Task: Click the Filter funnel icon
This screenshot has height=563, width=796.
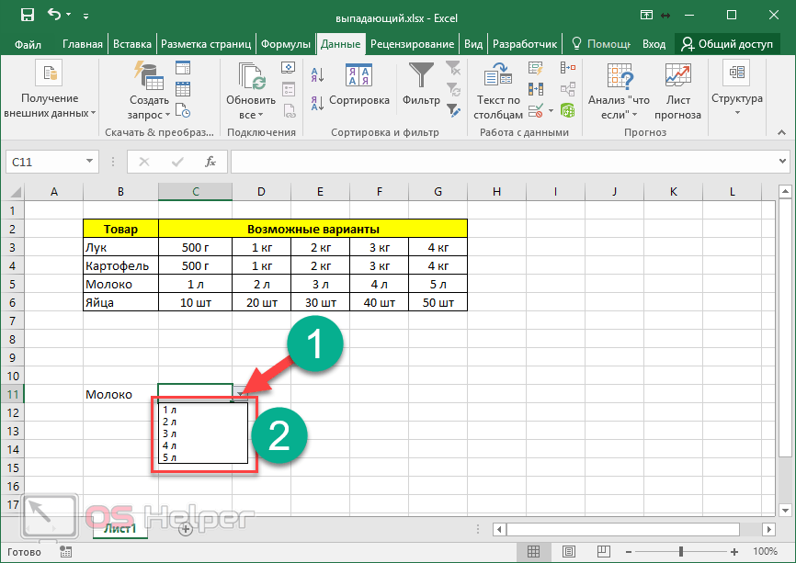Action: pyautogui.click(x=421, y=77)
